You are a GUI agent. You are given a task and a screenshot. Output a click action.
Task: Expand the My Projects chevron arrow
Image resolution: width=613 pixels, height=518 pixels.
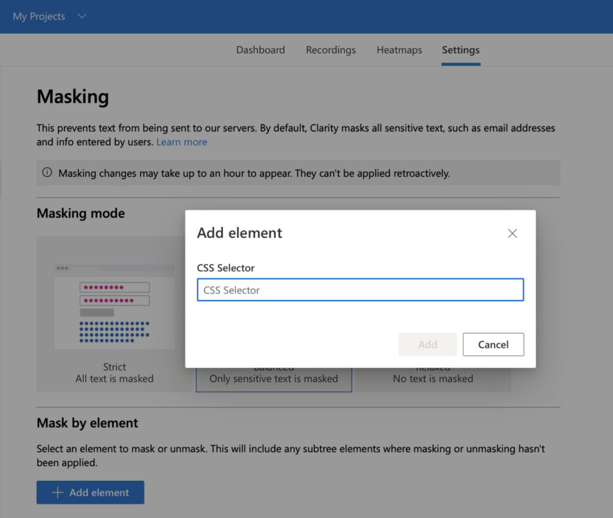pos(82,16)
